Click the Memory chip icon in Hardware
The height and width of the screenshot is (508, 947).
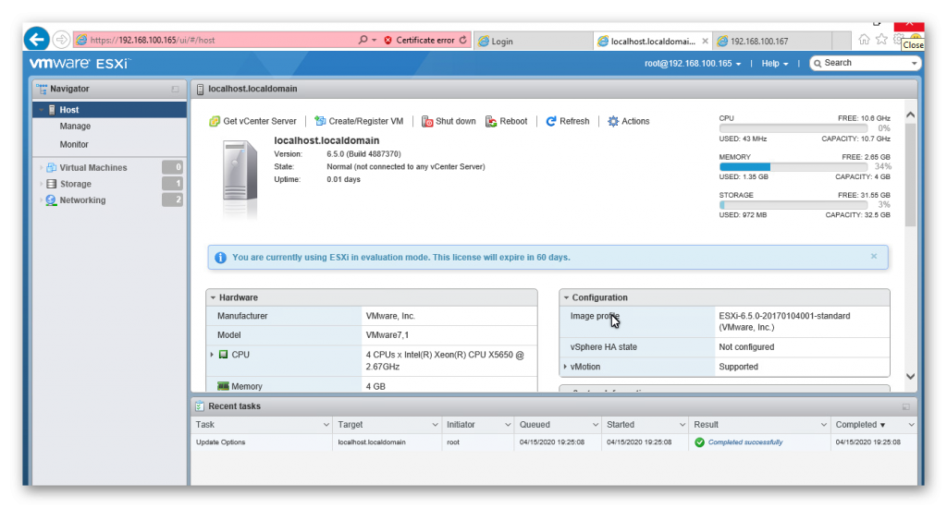pyautogui.click(x=223, y=386)
